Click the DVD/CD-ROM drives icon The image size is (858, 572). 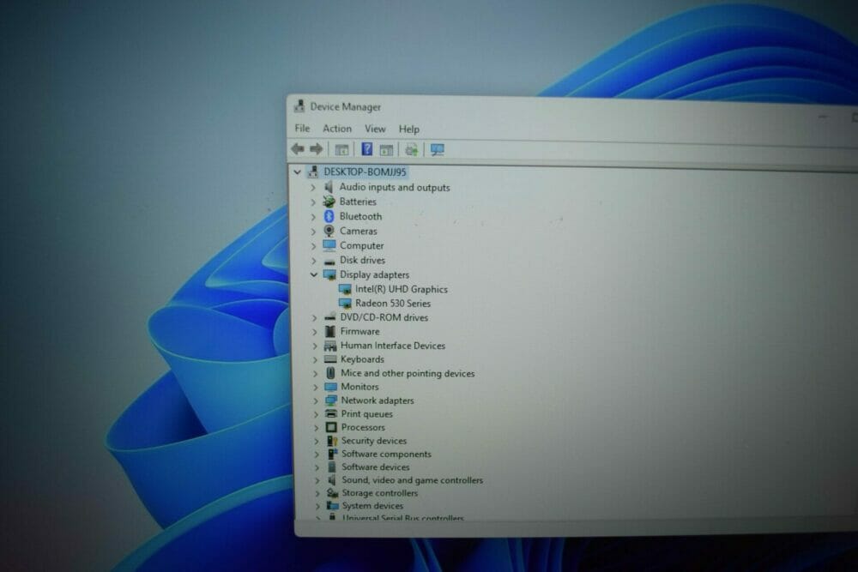pyautogui.click(x=330, y=317)
